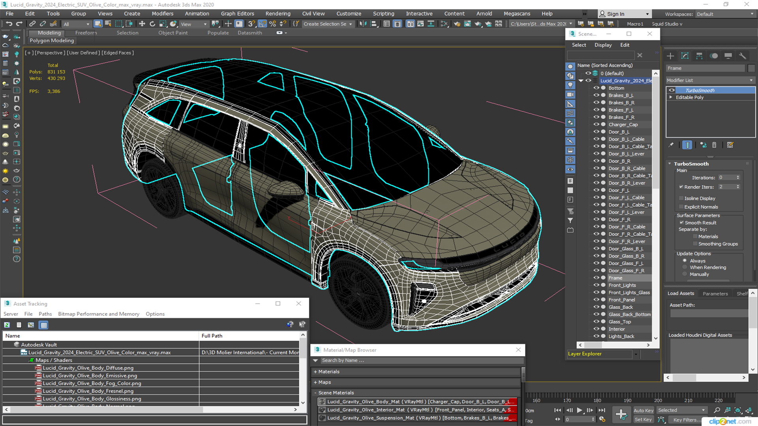Enable the Render Iters checkbox
Viewport: 758px width, 426px height.
coord(681,187)
